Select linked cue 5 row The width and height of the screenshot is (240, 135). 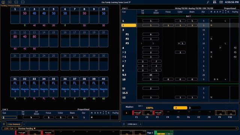180,52
